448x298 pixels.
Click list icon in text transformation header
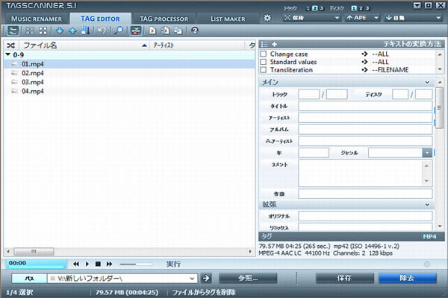click(x=264, y=44)
